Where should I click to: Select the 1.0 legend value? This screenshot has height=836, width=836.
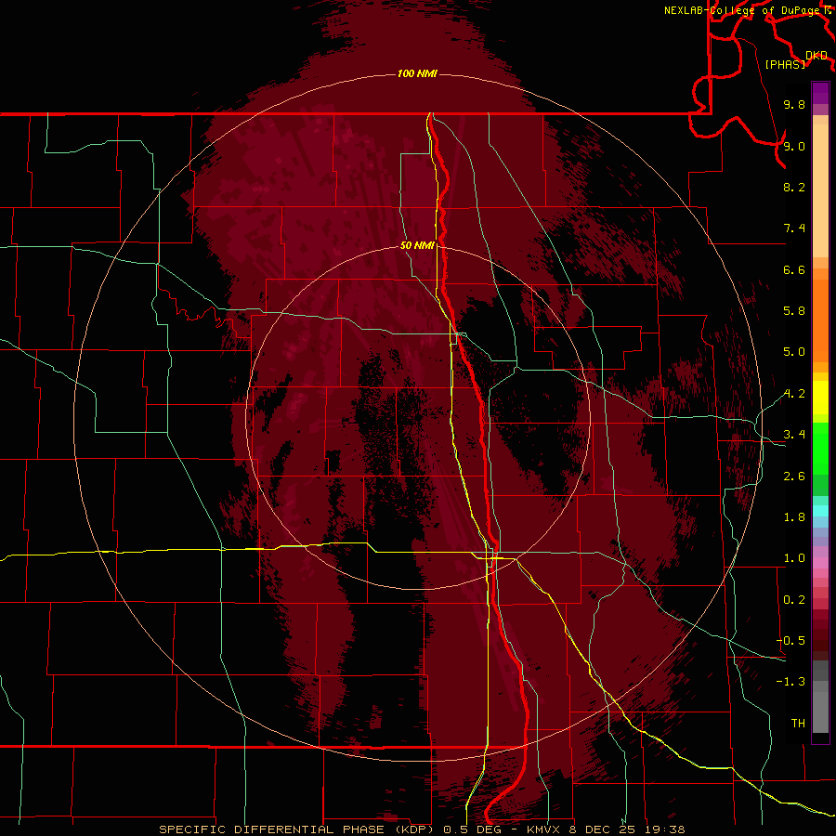[x=794, y=558]
